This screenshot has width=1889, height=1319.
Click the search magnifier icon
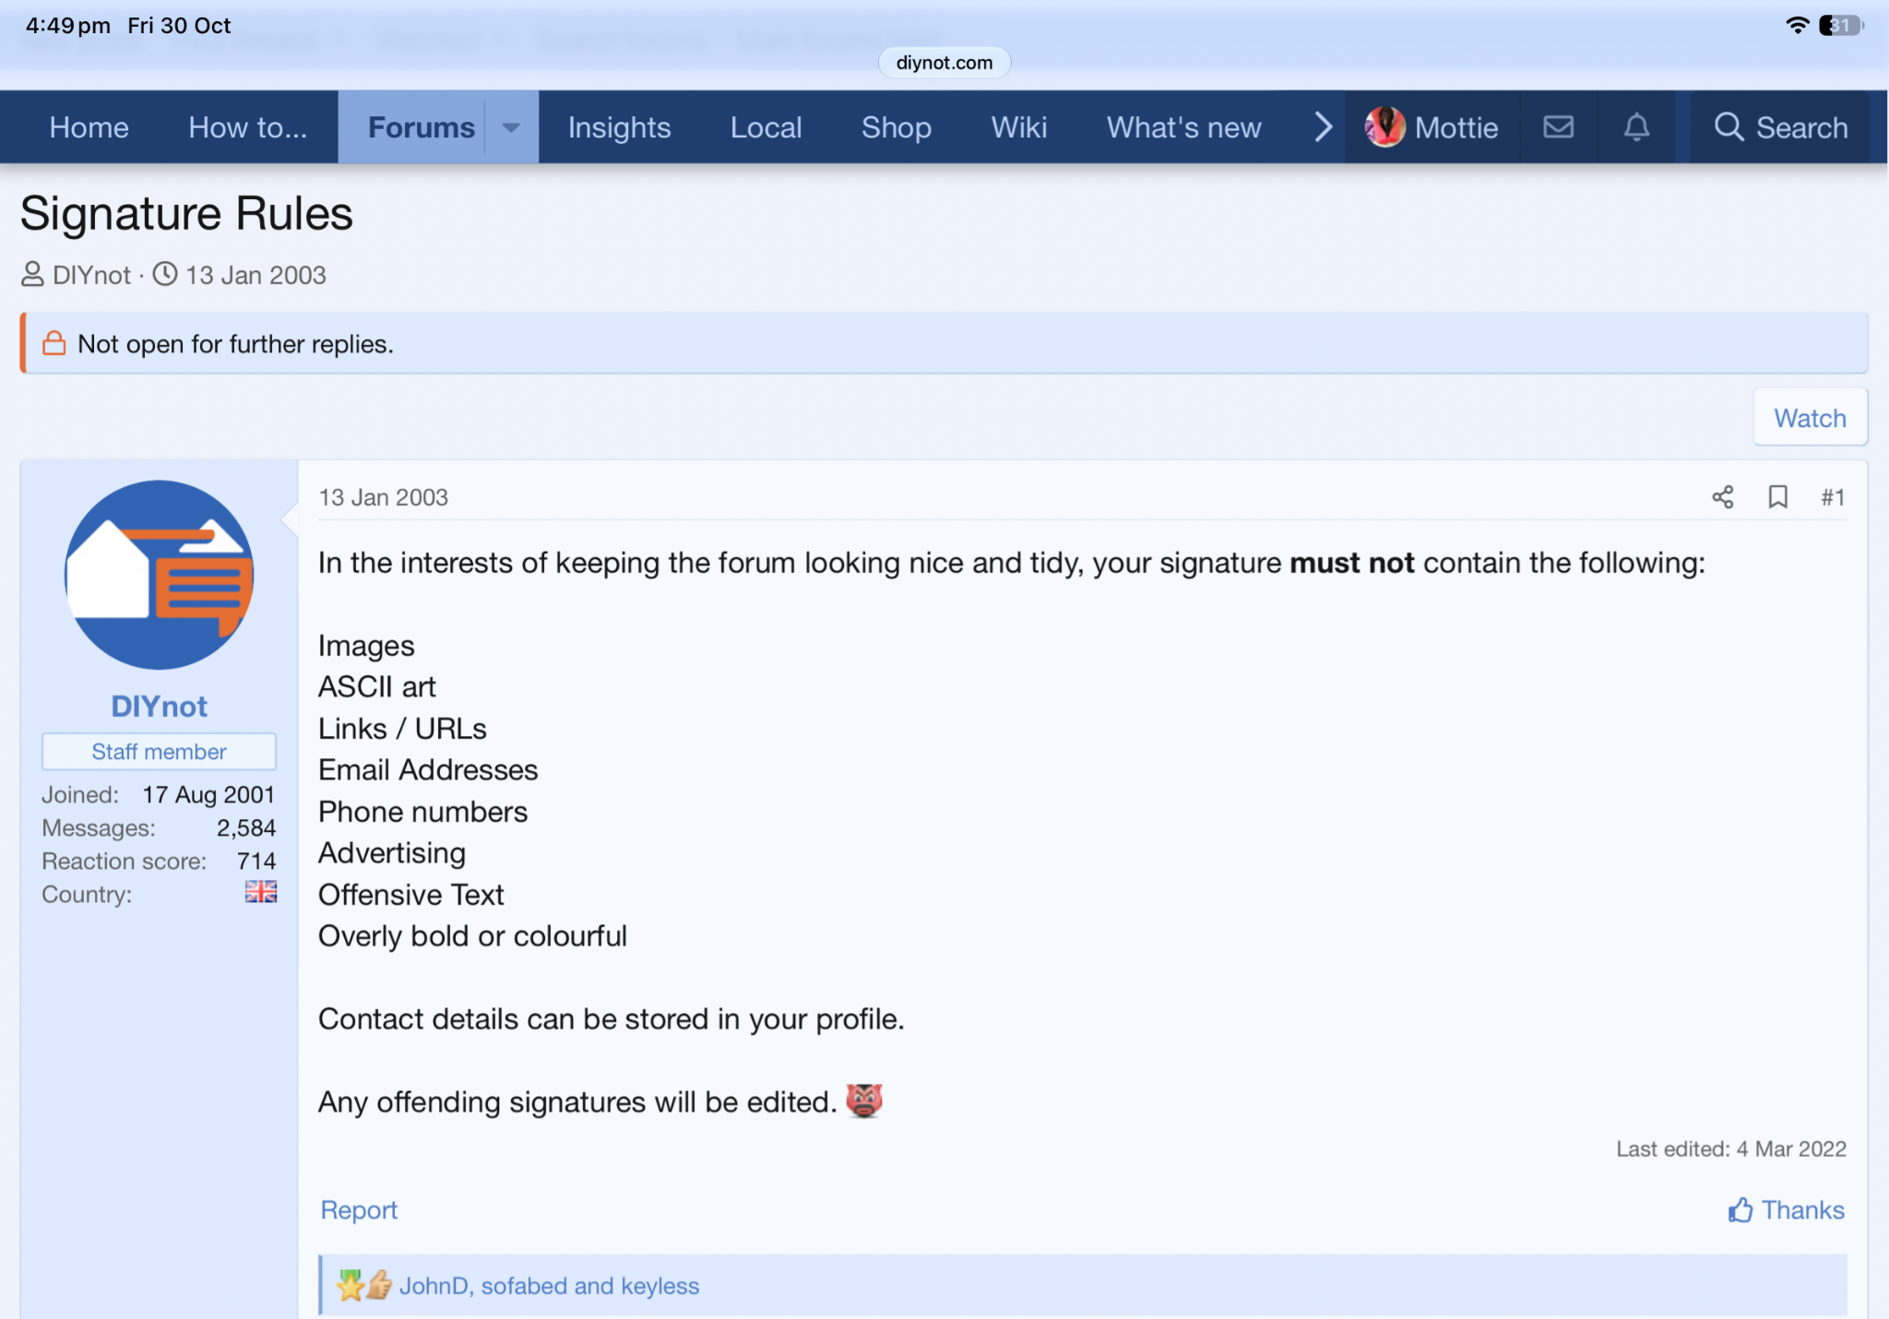click(1729, 127)
